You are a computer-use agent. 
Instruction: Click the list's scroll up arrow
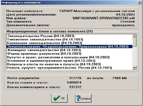134,36
